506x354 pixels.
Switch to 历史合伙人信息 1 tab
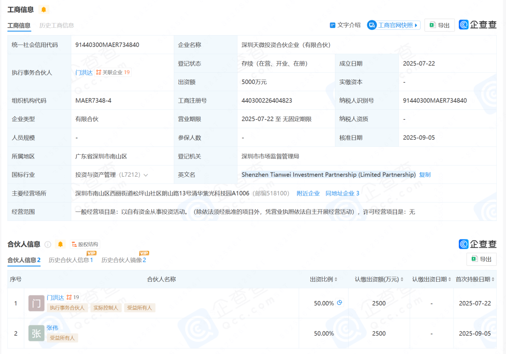click(x=71, y=260)
